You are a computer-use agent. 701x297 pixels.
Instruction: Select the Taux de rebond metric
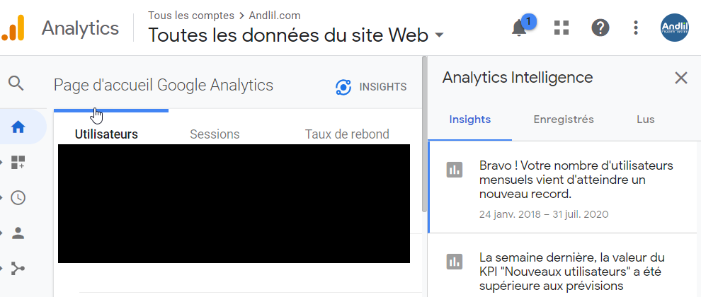tap(347, 134)
